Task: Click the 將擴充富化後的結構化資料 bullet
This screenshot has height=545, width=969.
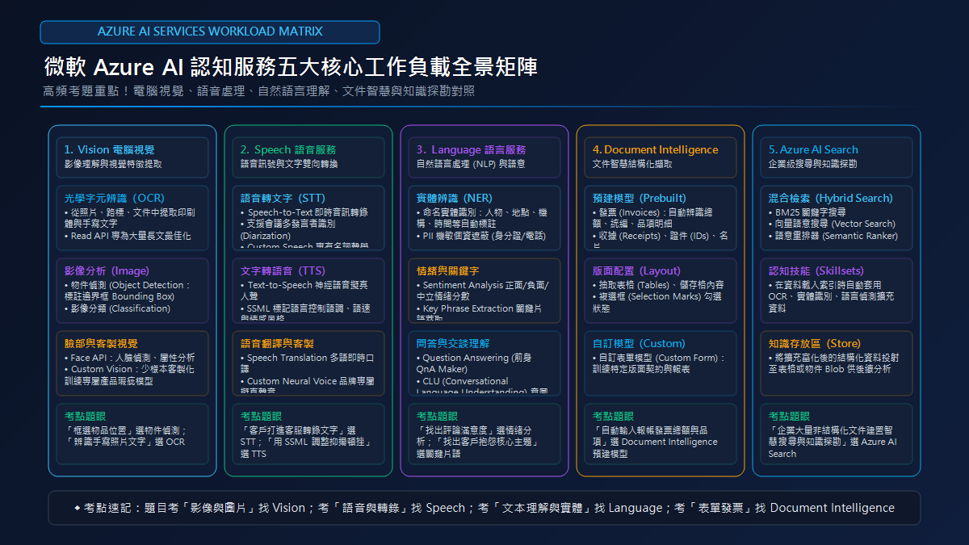Action: point(833,363)
